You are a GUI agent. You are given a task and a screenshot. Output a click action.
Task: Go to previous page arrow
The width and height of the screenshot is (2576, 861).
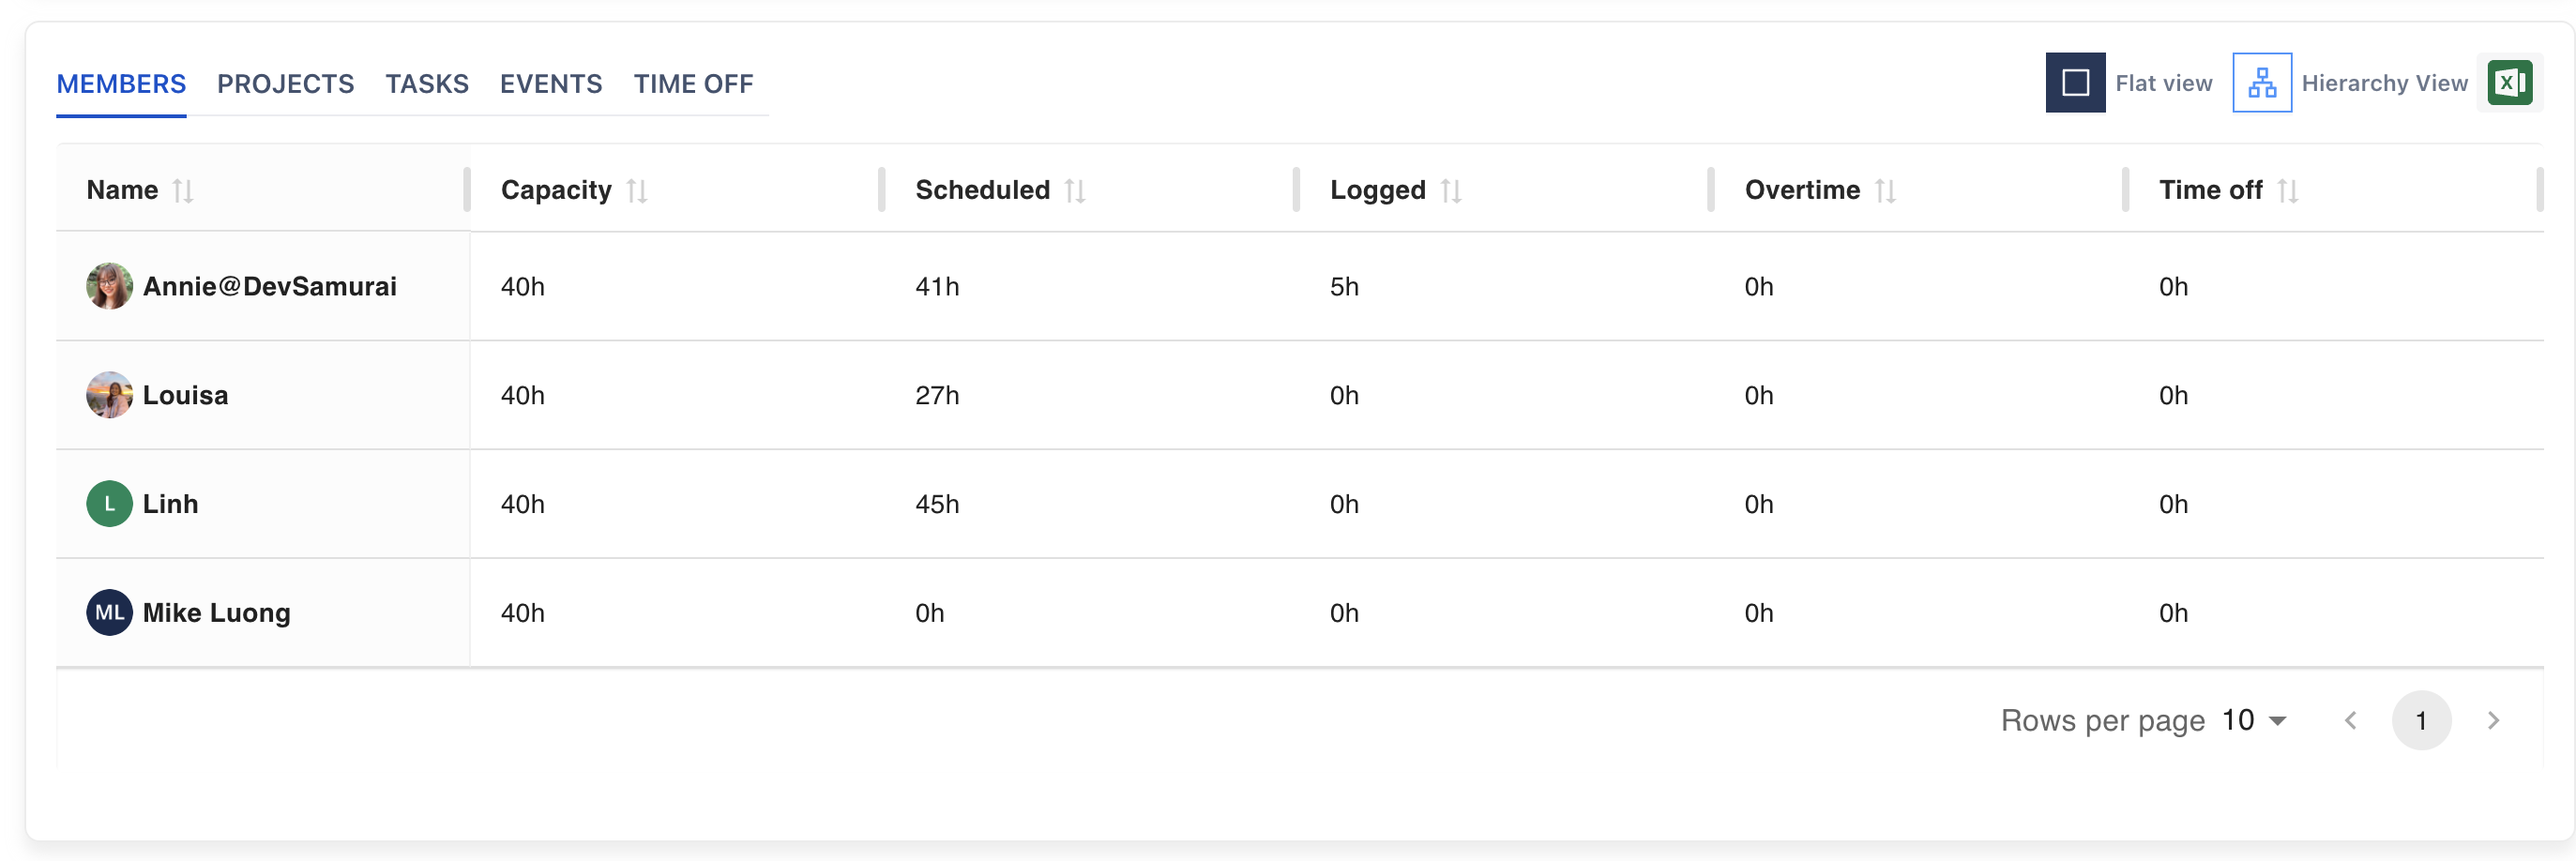(x=2351, y=720)
